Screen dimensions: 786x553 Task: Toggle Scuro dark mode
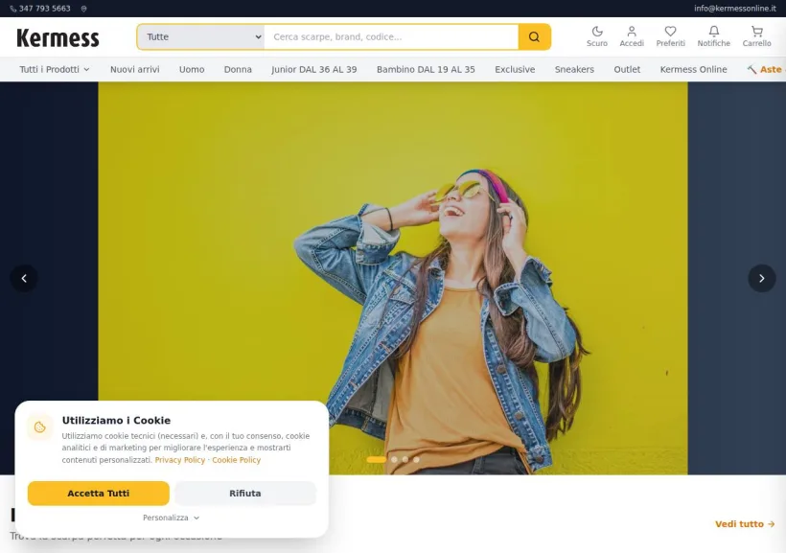click(x=596, y=36)
